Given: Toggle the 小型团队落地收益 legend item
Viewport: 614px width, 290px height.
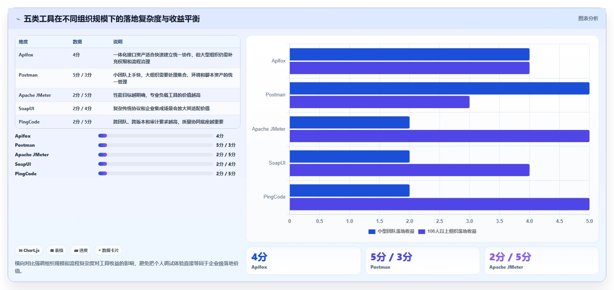Looking at the screenshot, I should pyautogui.click(x=391, y=231).
